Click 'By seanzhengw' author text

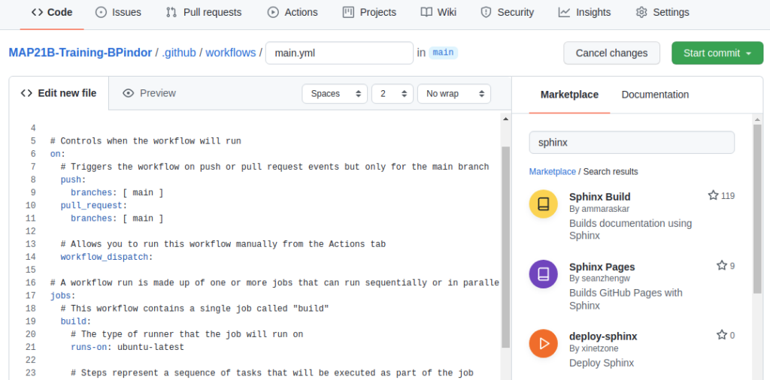pyautogui.click(x=599, y=279)
